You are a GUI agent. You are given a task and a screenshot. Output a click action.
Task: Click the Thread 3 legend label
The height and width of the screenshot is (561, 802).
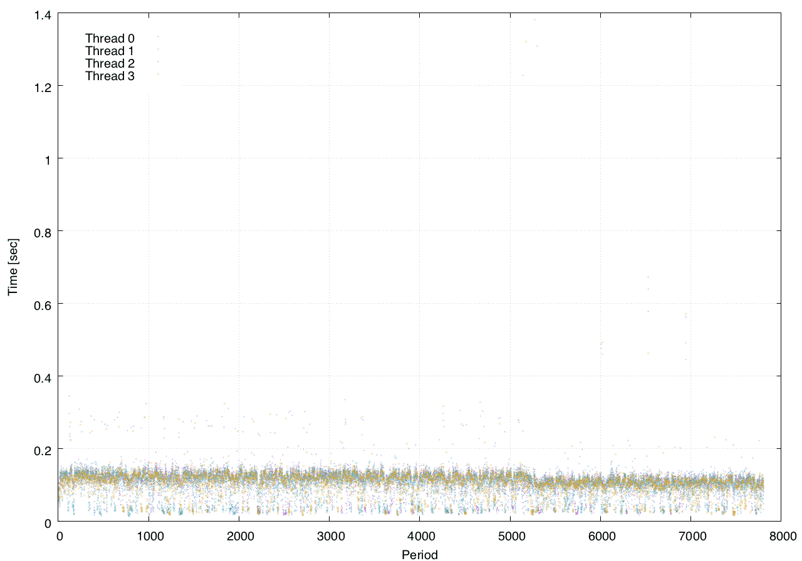tap(110, 76)
